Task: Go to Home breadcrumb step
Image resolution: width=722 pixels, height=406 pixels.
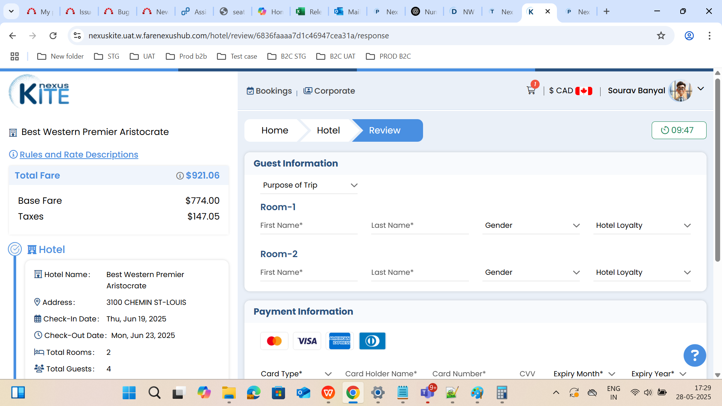Action: [x=275, y=130]
